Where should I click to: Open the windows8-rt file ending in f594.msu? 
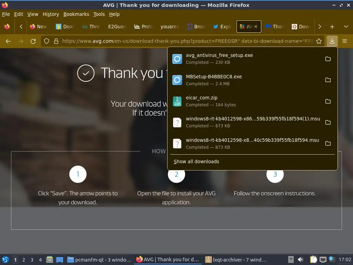pos(245,144)
